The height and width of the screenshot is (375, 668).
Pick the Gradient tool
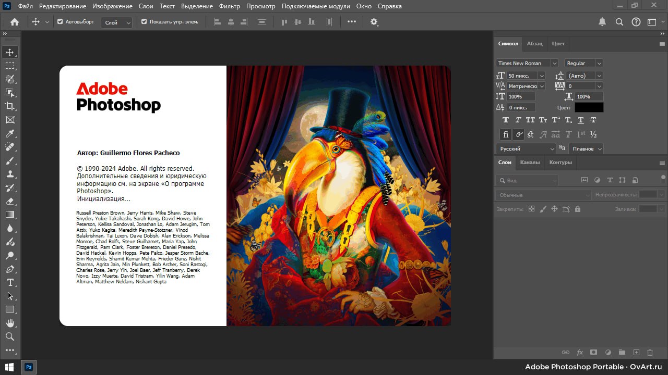click(x=10, y=215)
